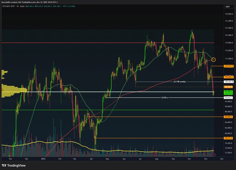
Task: Click the Oct label on the time axis
Action: pyautogui.click(x=189, y=159)
